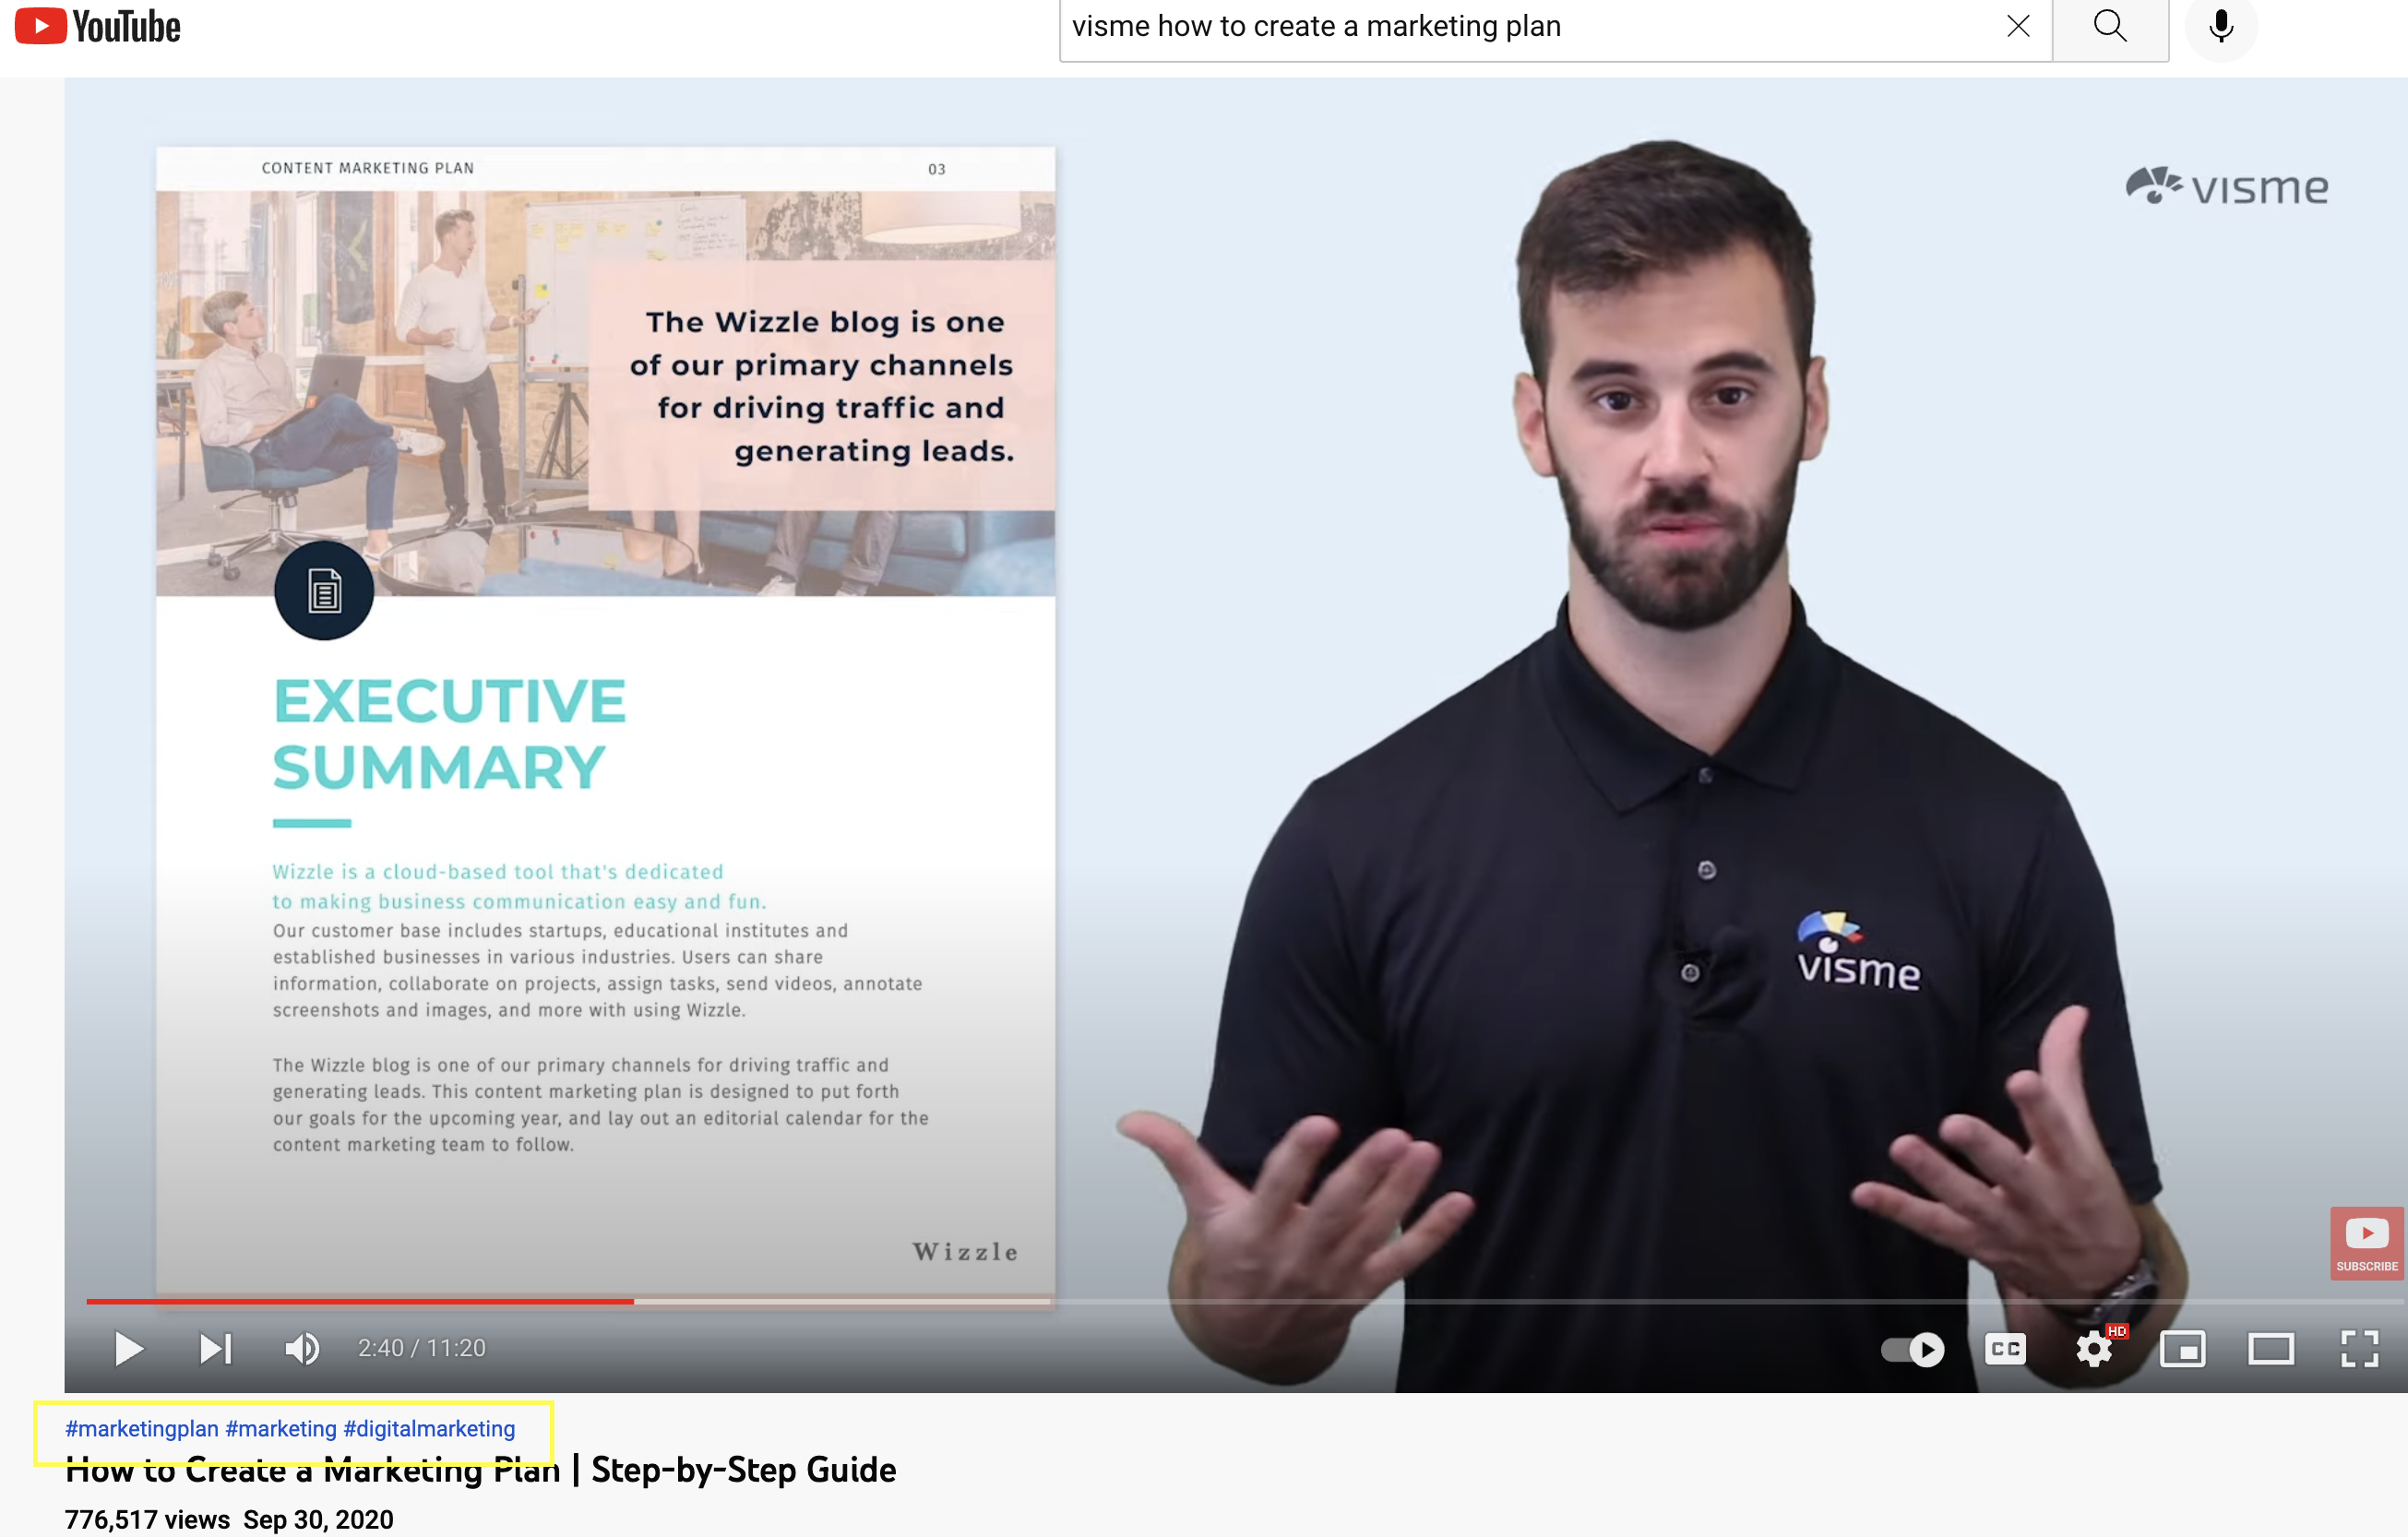Expand playback speed settings dropdown
The width and height of the screenshot is (2408, 1537).
click(x=2092, y=1348)
